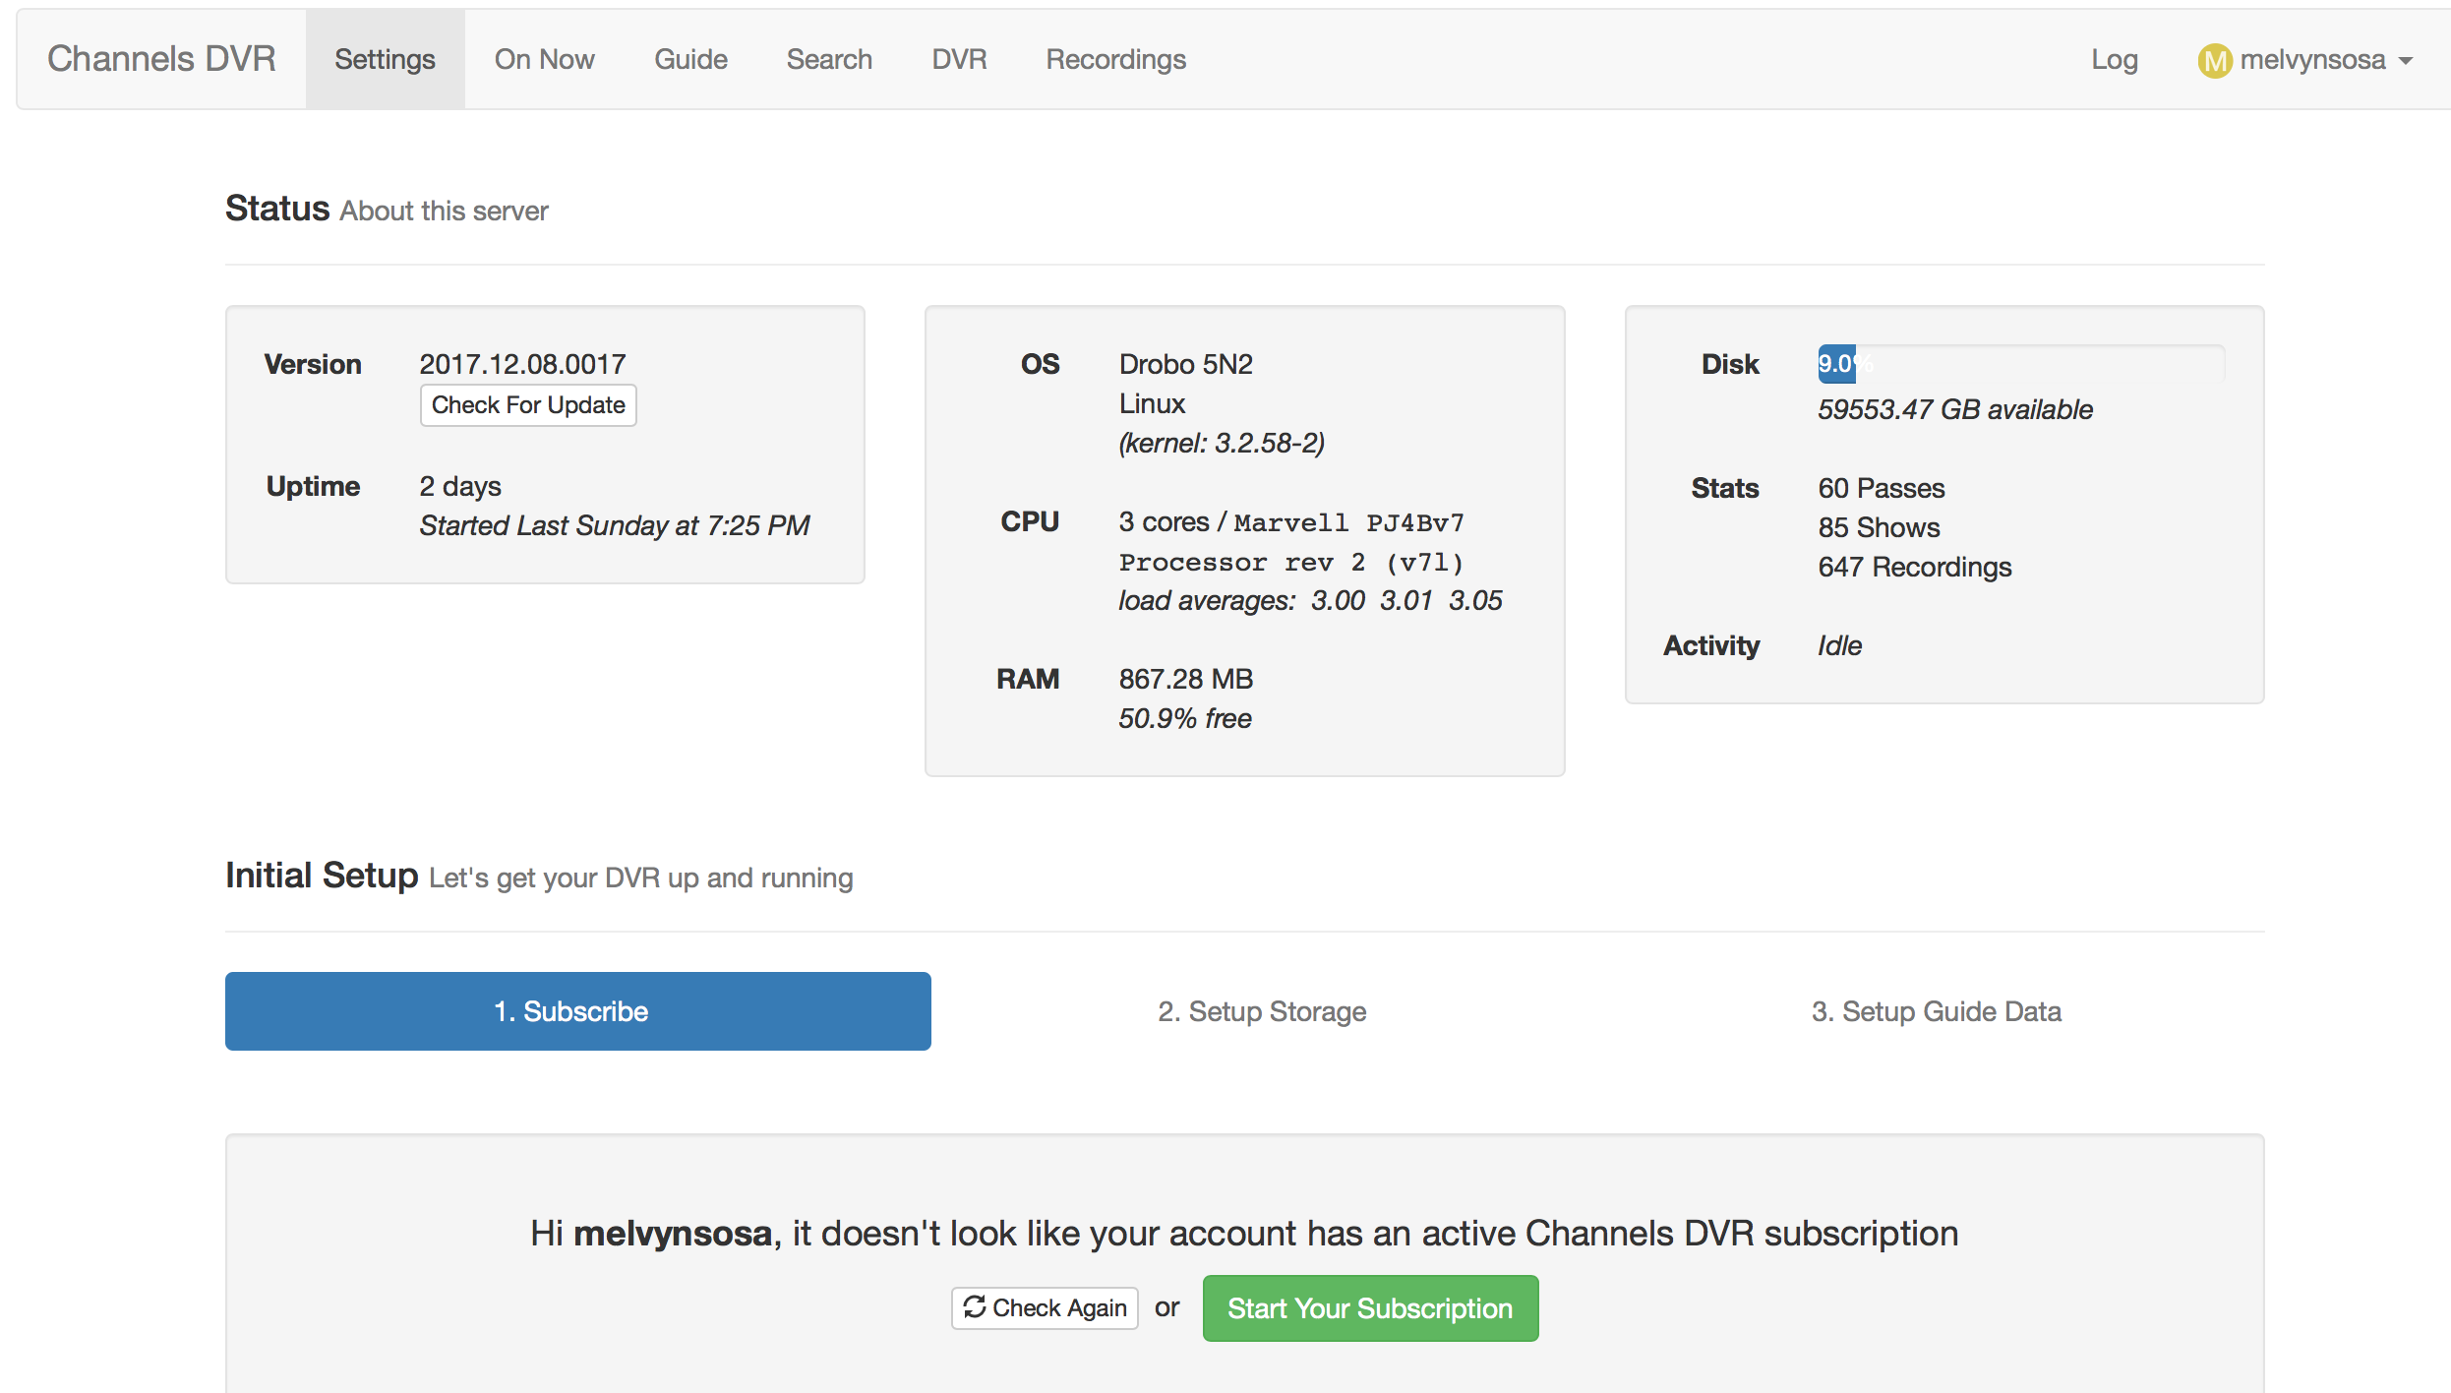The width and height of the screenshot is (2451, 1393).
Task: Click the 647 Recordings stat
Action: coord(1914,567)
